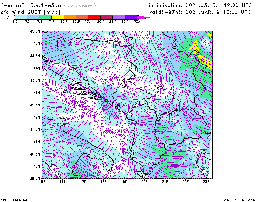Click the '22E' longitude label

pyautogui.click(x=186, y=182)
